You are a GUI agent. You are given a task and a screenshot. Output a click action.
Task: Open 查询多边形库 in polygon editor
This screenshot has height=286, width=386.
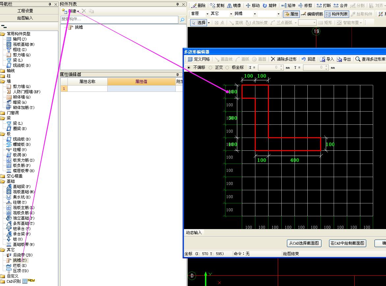pos(370,59)
